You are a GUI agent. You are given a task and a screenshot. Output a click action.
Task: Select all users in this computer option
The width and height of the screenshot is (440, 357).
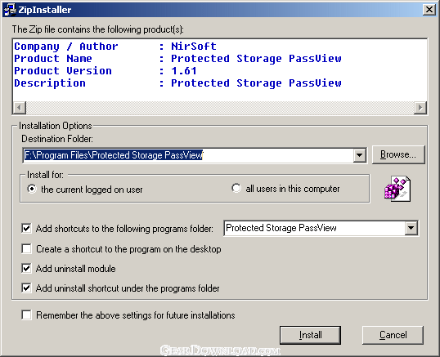tap(236, 188)
